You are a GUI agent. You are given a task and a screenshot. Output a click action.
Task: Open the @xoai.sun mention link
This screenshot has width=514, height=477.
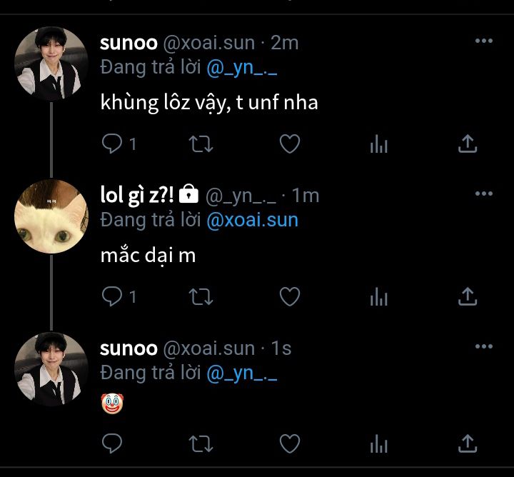(x=253, y=220)
